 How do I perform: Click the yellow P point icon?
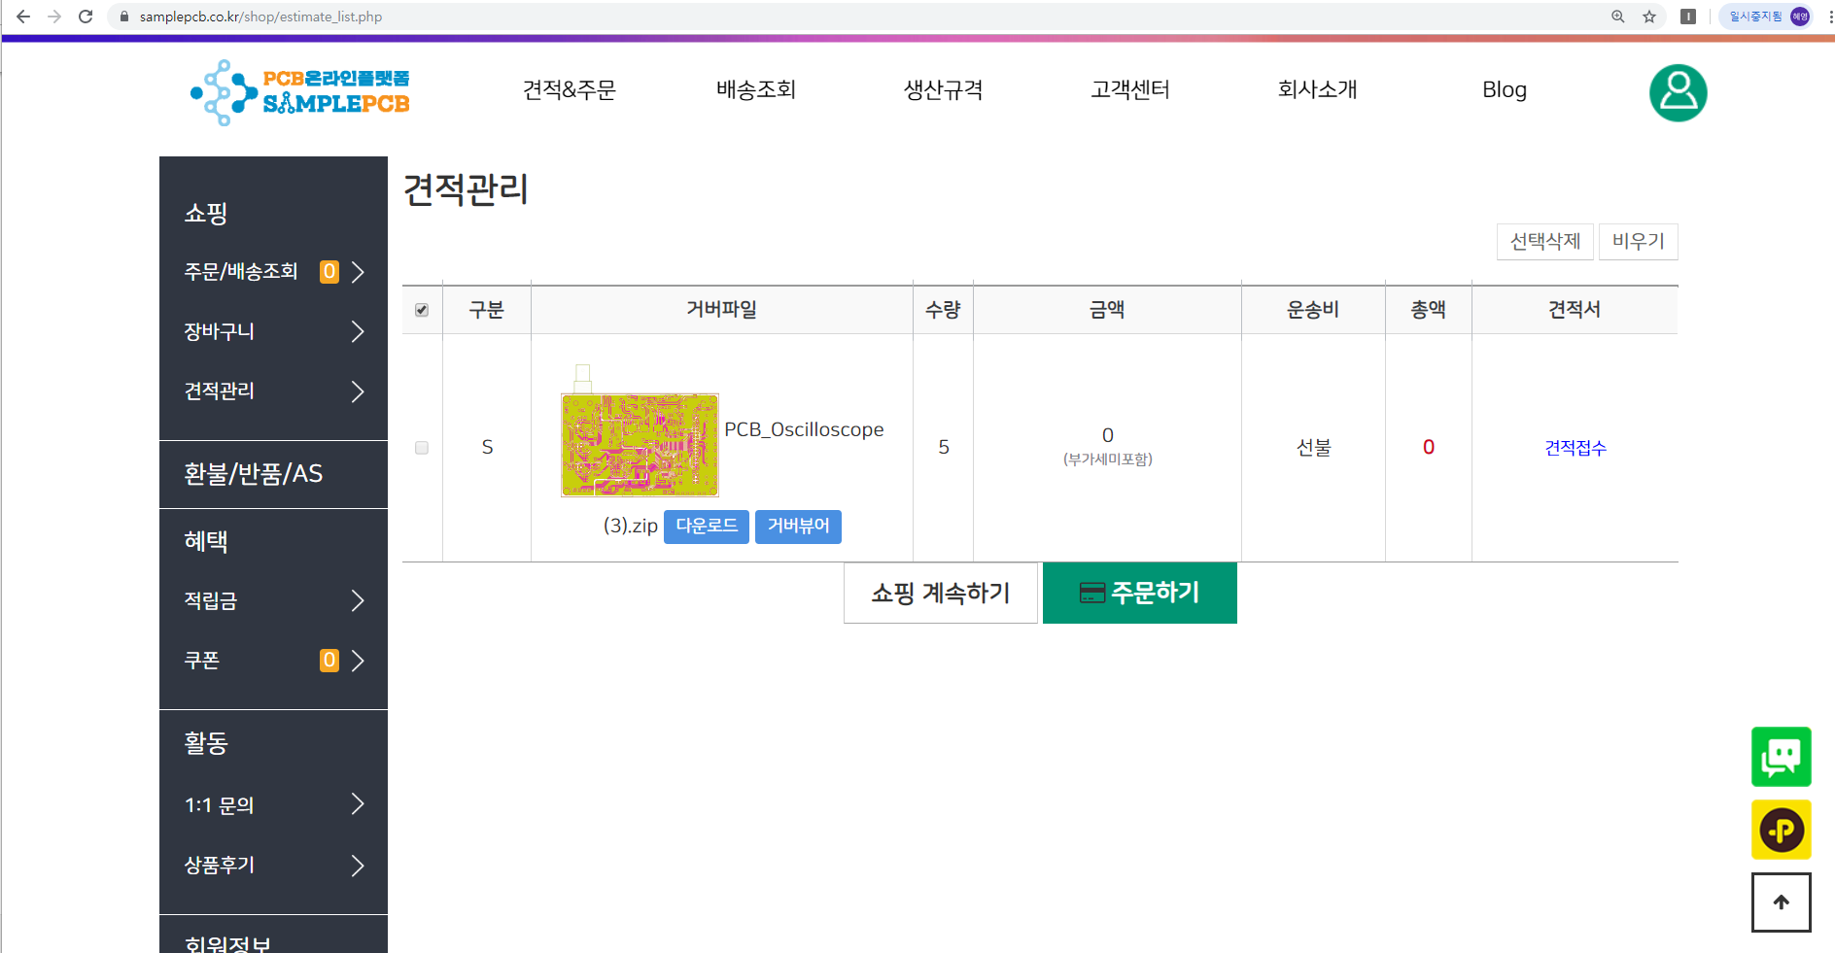(x=1781, y=830)
